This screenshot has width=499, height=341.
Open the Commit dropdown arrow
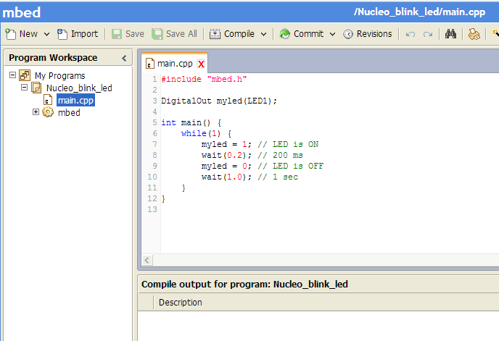[x=332, y=34]
